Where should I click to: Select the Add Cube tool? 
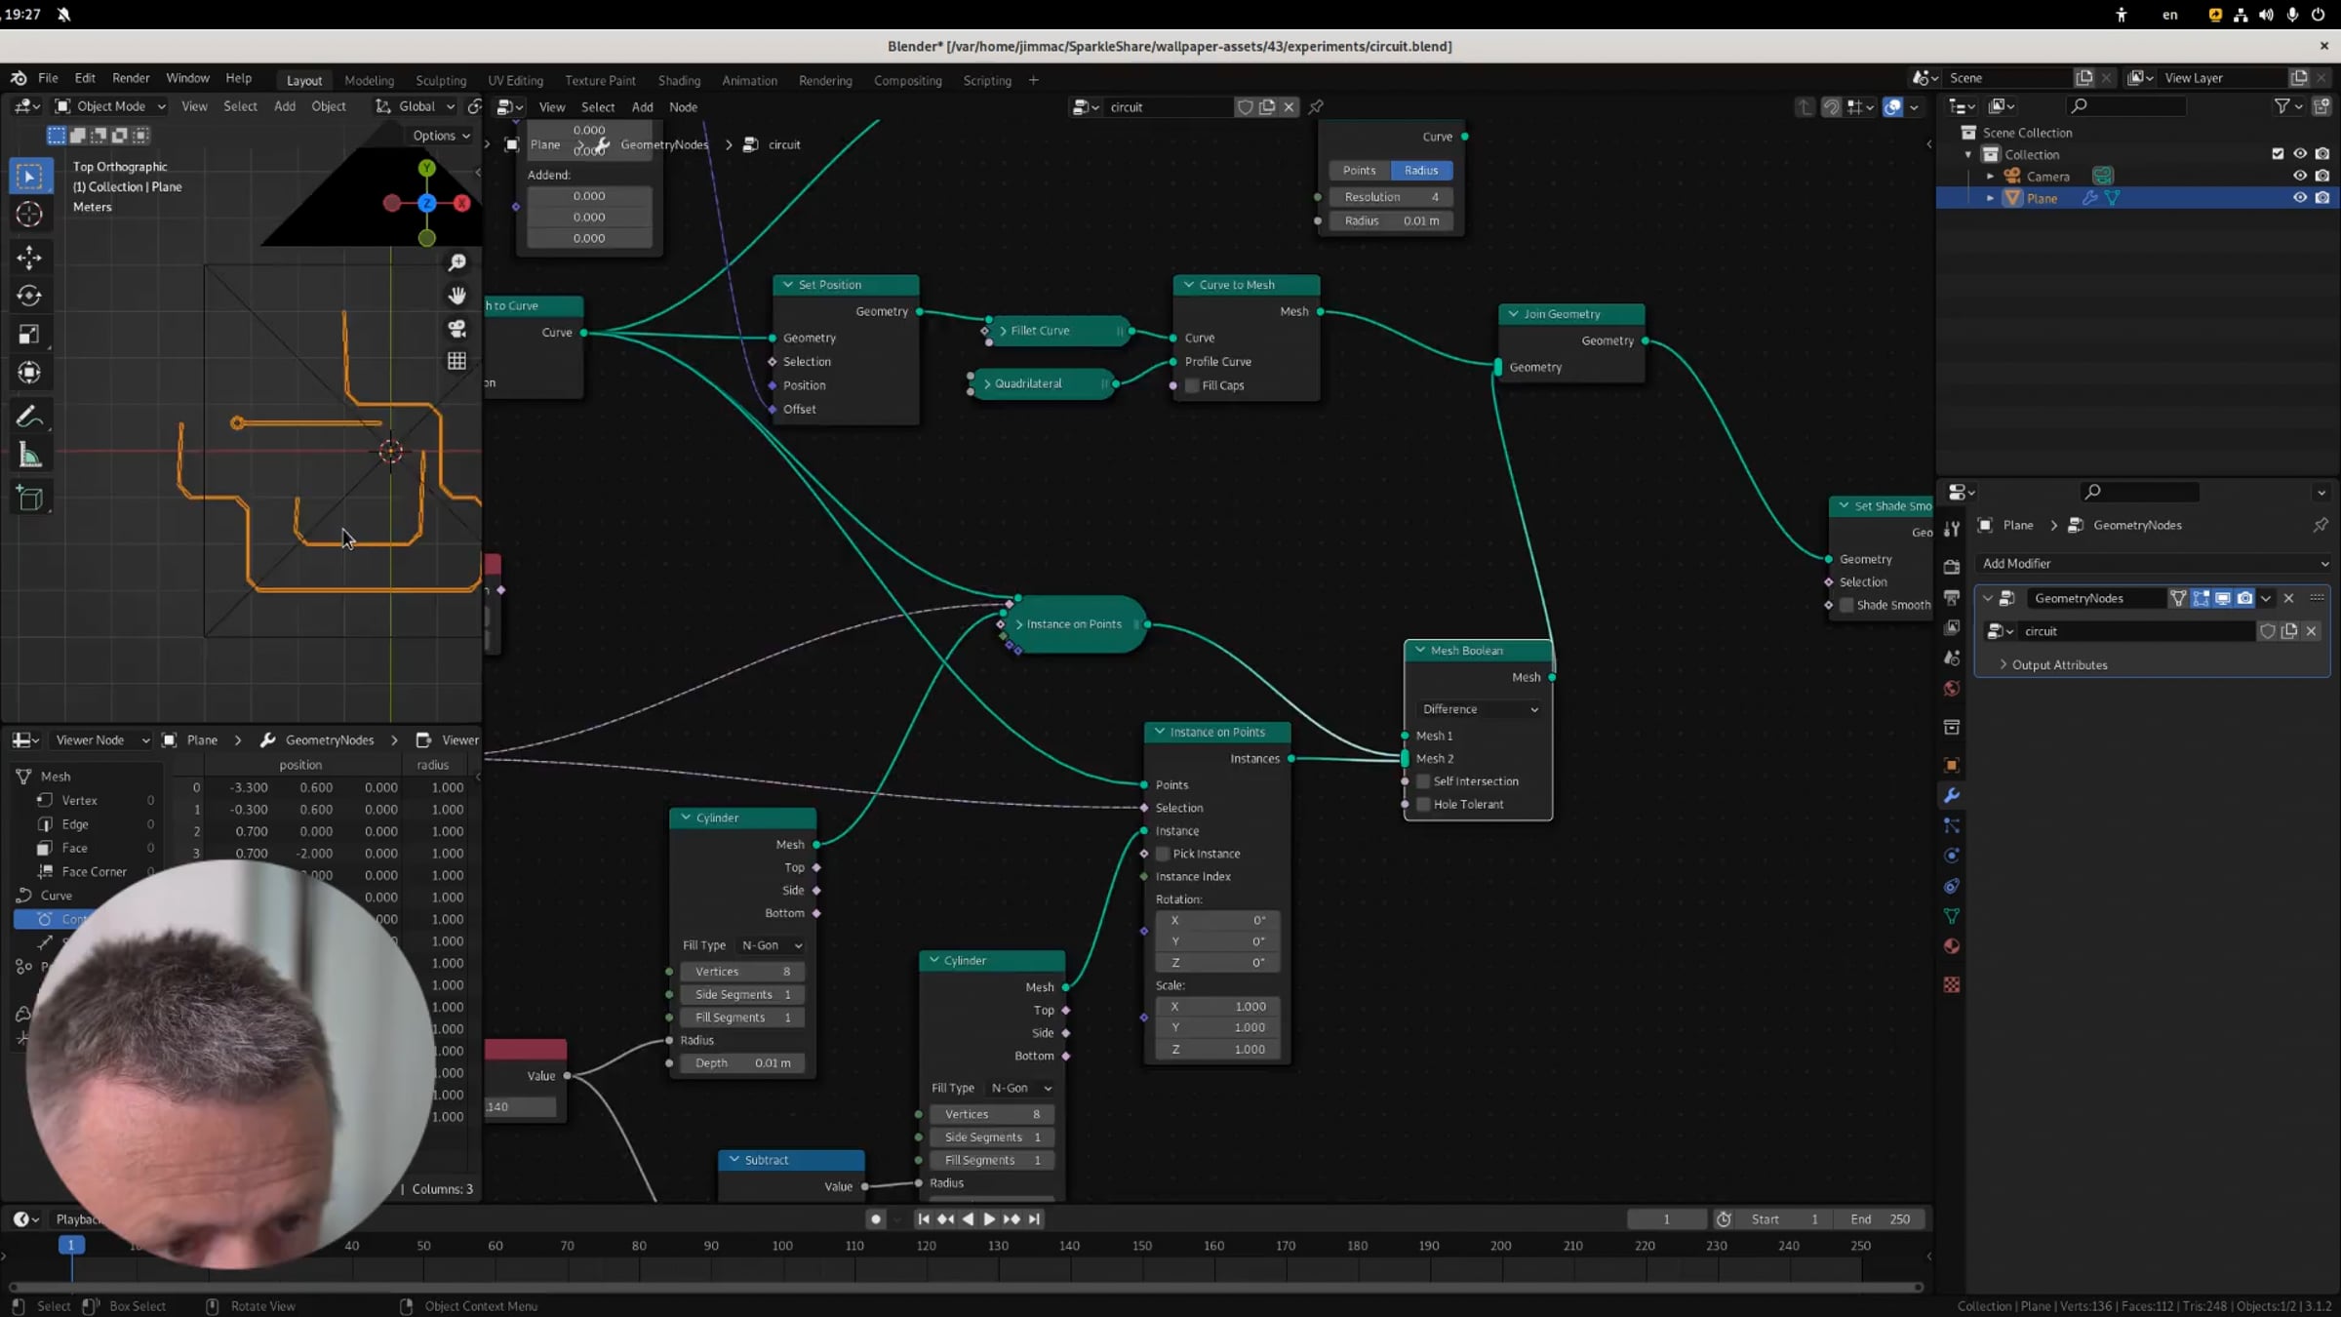[x=29, y=499]
